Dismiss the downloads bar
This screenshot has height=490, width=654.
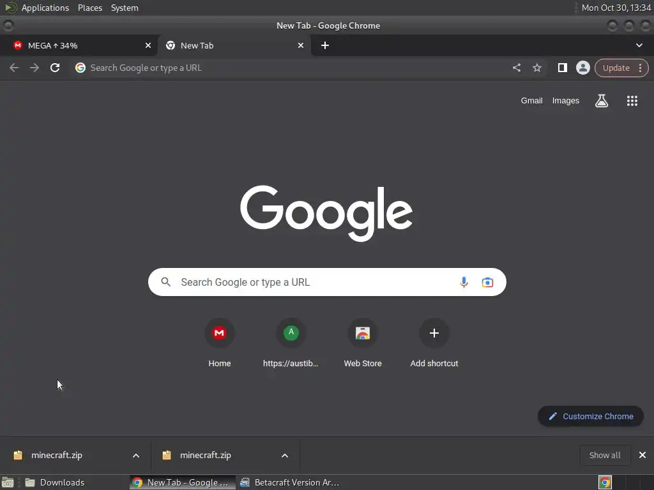(x=643, y=455)
